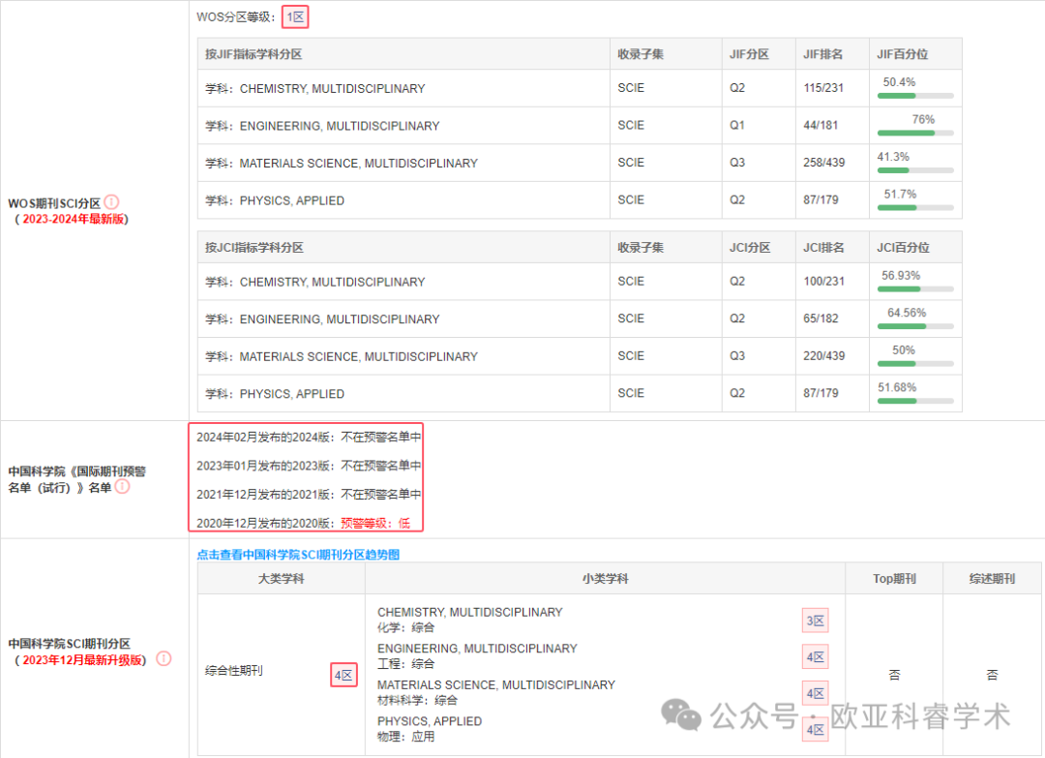Click the 64.56% JCI percentile bar
The image size is (1045, 758).
[915, 326]
